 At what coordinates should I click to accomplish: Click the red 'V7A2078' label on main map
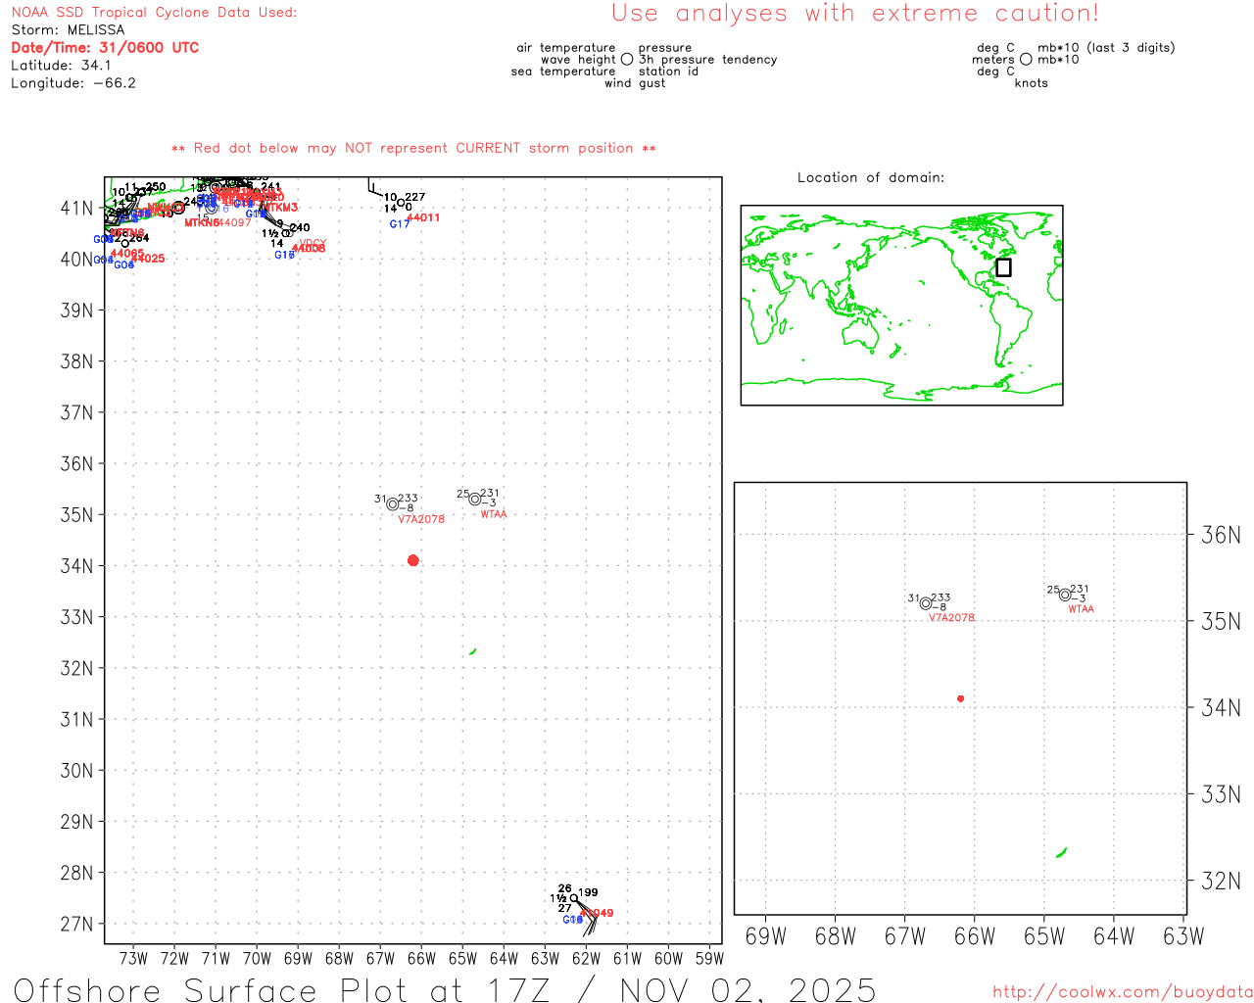point(421,519)
